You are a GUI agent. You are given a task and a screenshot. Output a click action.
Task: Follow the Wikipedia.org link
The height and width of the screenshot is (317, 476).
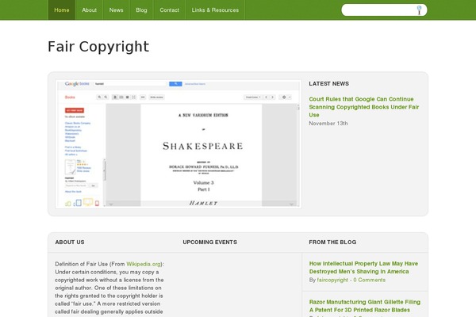[144, 264]
